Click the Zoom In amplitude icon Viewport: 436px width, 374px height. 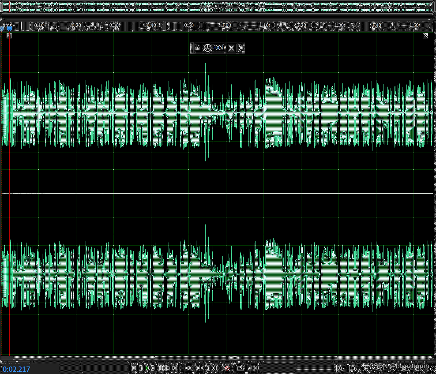click(x=339, y=368)
